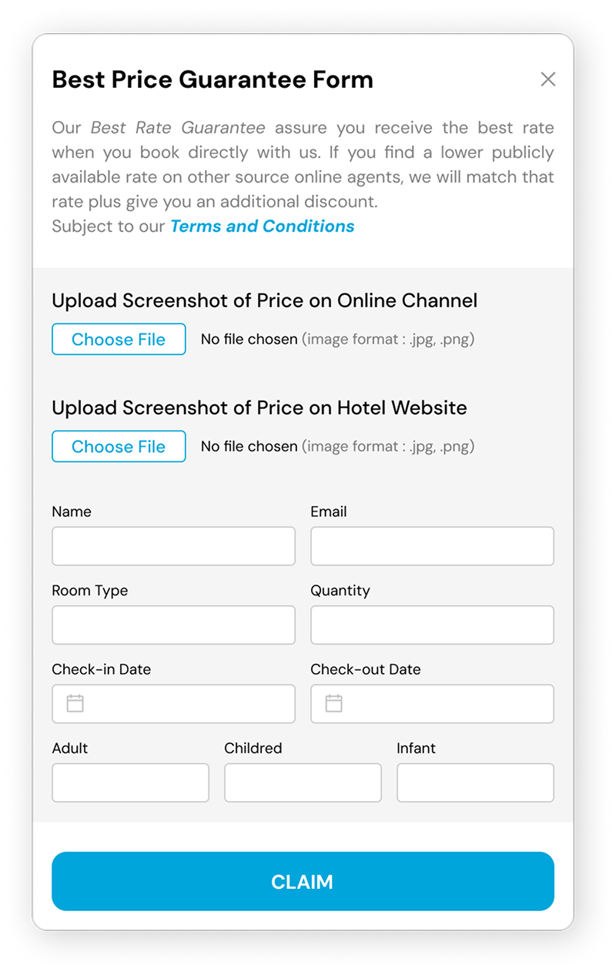Click 'No file chosen' text for Hotel Website
Screen dimensions: 616x972
coord(249,447)
